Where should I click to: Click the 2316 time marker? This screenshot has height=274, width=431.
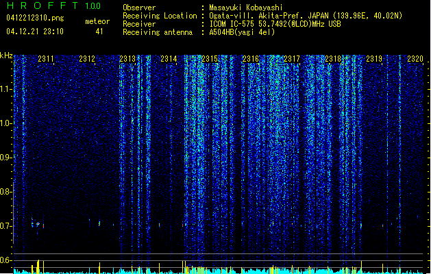pos(251,59)
